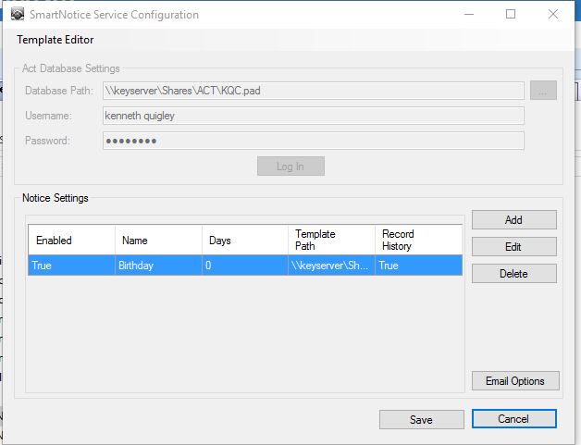Click the SmartNotice app icon in title bar
Viewport: 581px width, 445px height.
click(18, 15)
